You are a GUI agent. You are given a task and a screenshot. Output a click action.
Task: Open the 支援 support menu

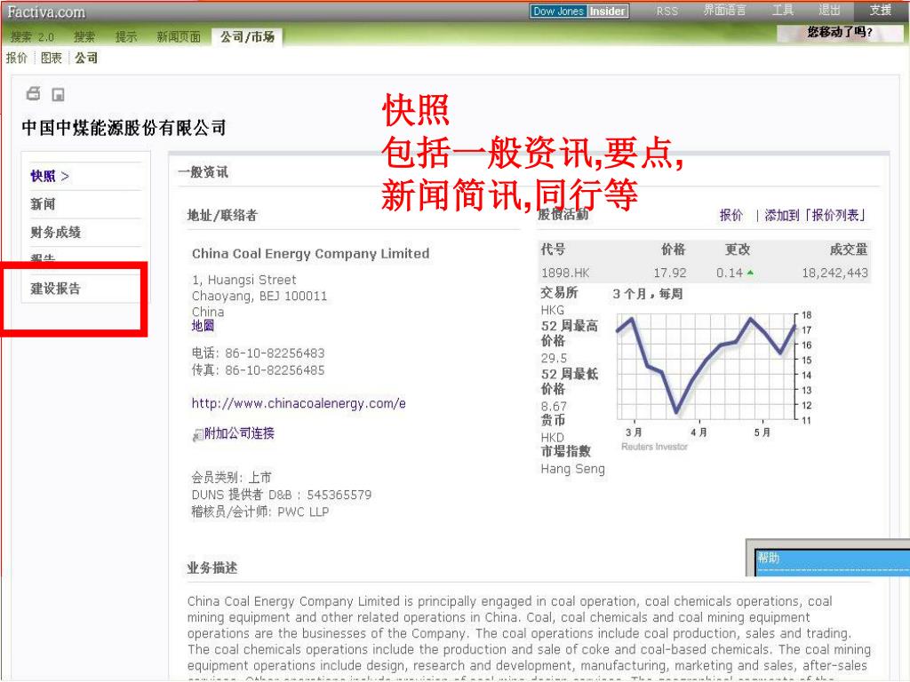pyautogui.click(x=880, y=11)
